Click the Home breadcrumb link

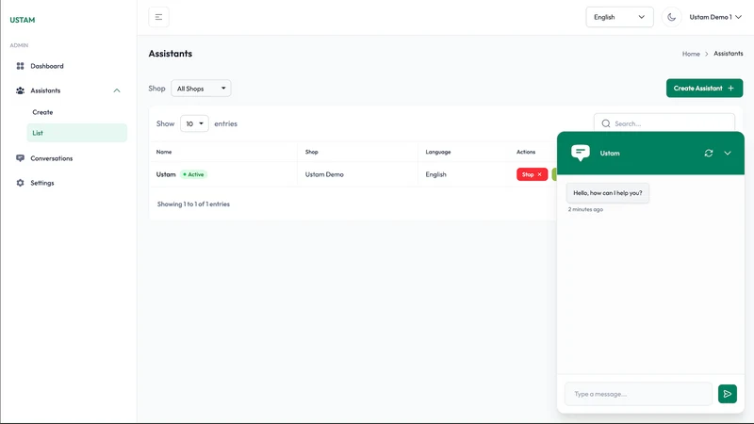[x=691, y=54]
